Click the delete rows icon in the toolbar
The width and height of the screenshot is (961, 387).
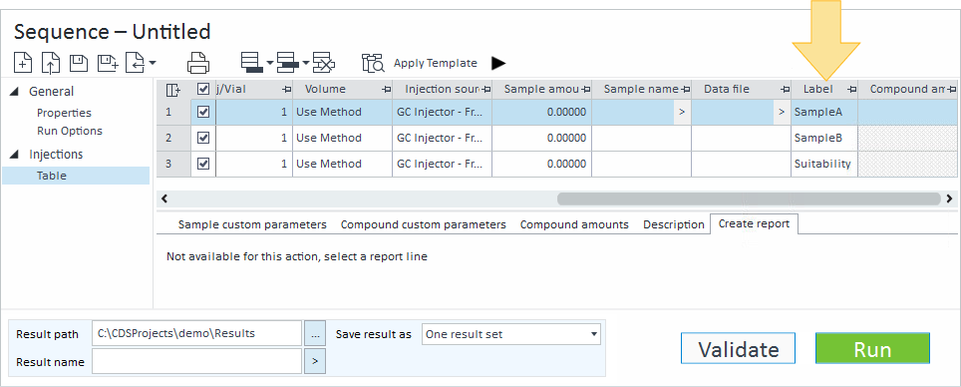click(324, 63)
